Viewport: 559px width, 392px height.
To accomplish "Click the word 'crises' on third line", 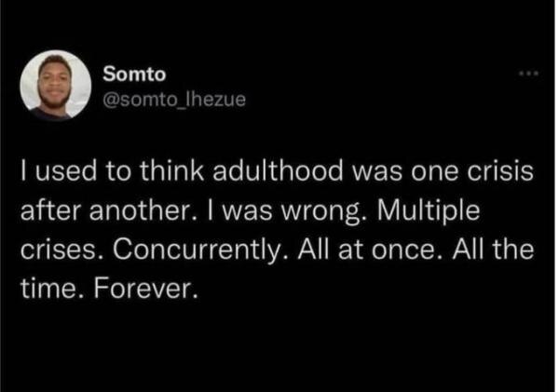I will coord(56,250).
